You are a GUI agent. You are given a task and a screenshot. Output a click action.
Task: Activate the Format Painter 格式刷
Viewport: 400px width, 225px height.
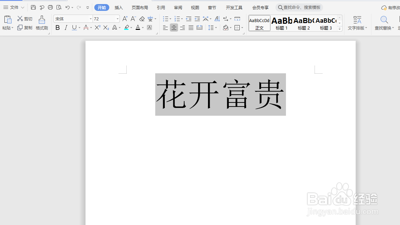[42, 23]
